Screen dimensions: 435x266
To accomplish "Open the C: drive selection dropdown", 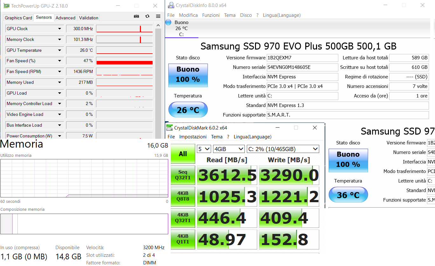I will click(x=283, y=149).
